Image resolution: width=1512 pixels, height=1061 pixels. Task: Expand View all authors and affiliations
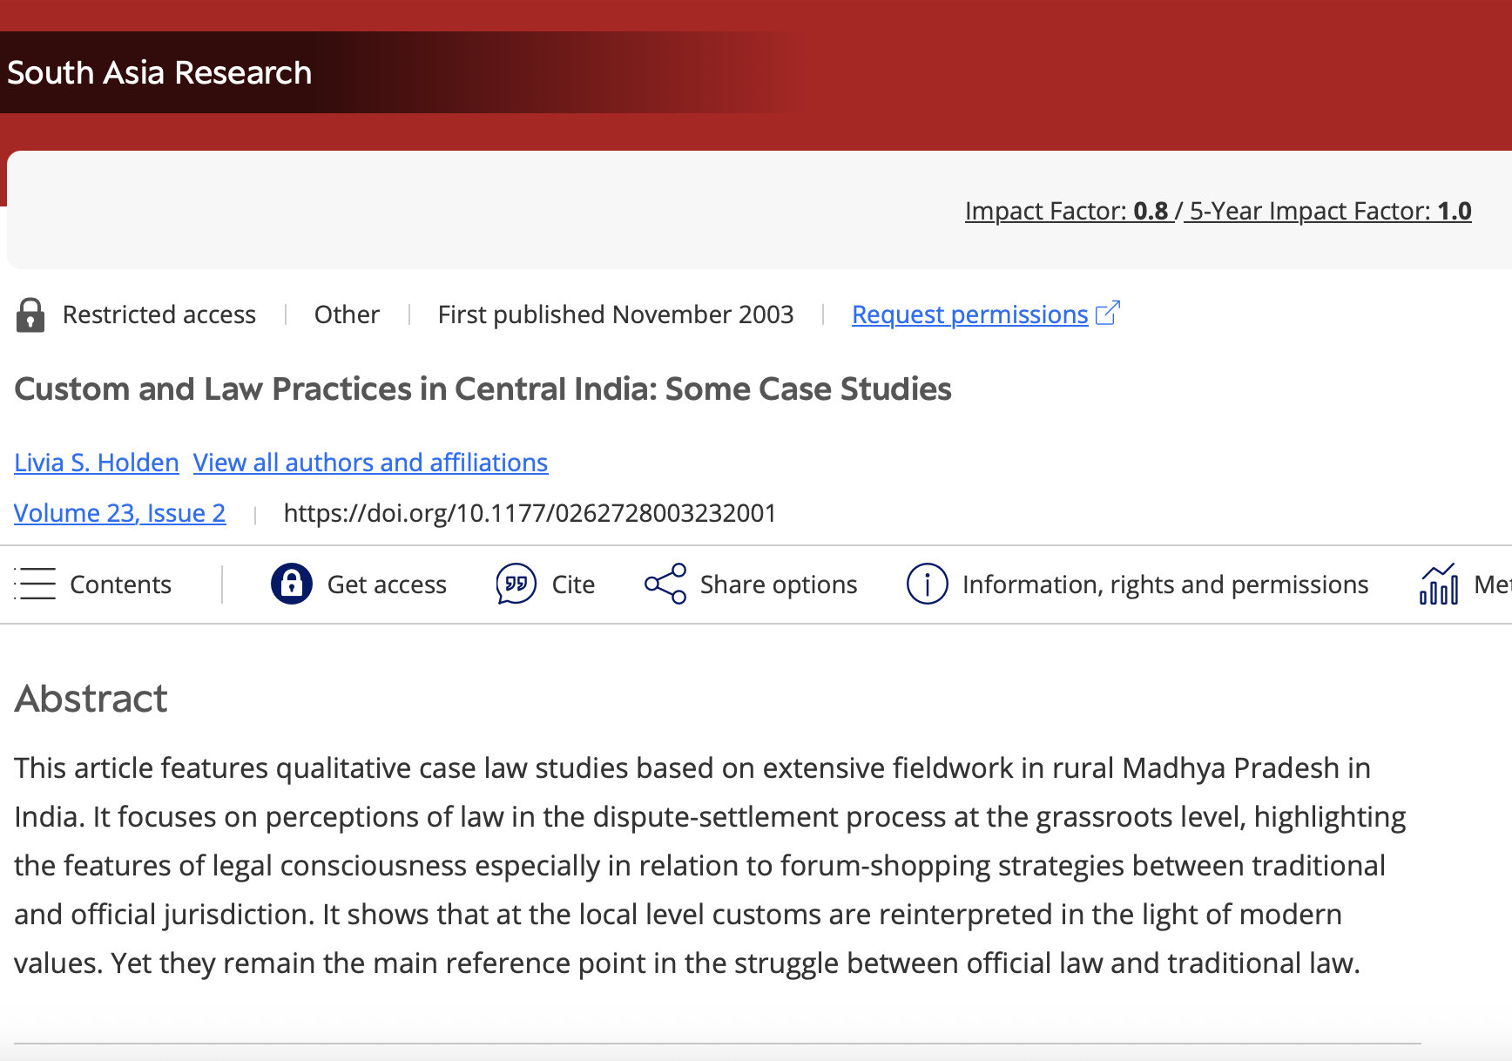[x=370, y=463]
